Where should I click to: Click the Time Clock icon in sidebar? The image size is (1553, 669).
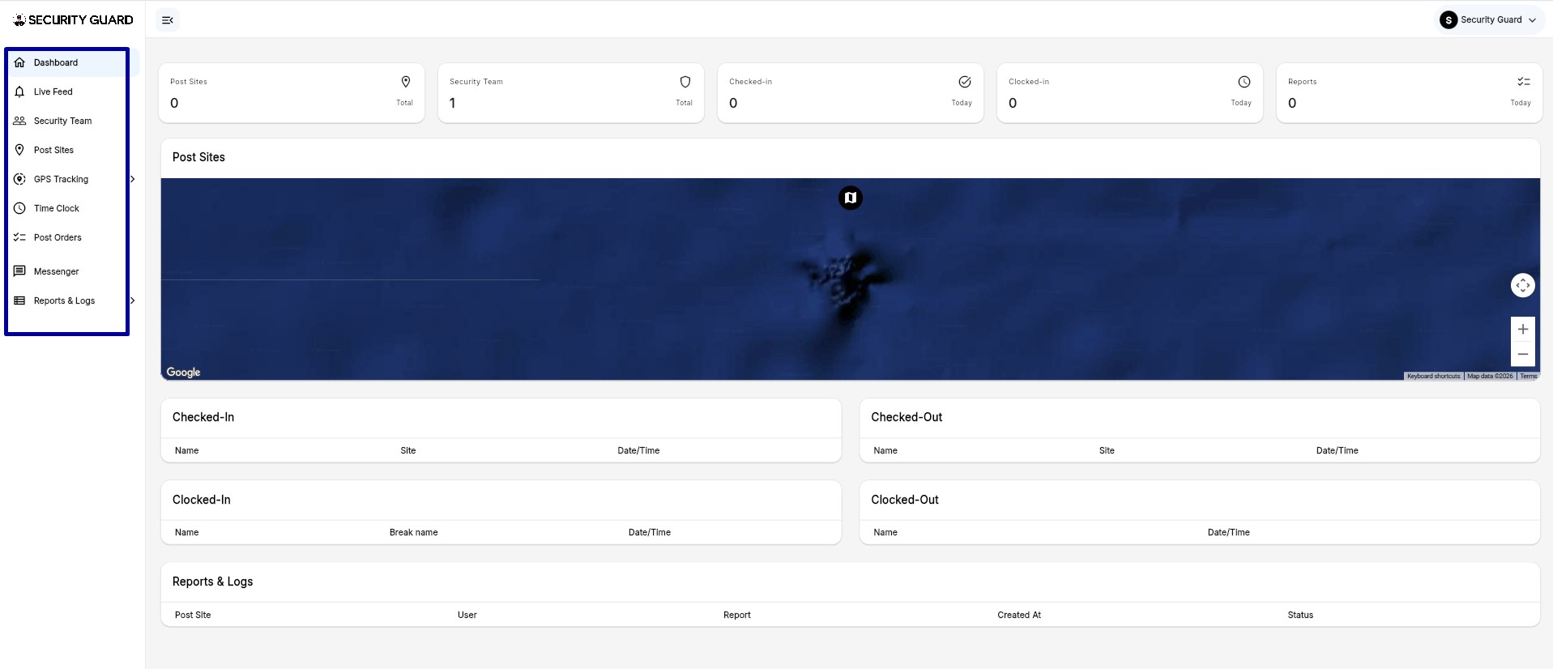point(19,208)
